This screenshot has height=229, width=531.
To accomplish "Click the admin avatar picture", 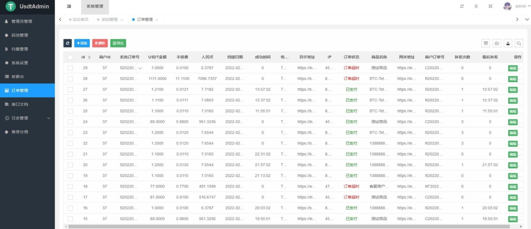I will (x=507, y=6).
